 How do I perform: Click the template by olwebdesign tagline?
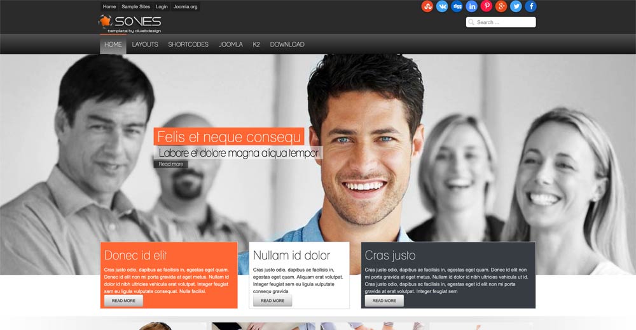(134, 30)
